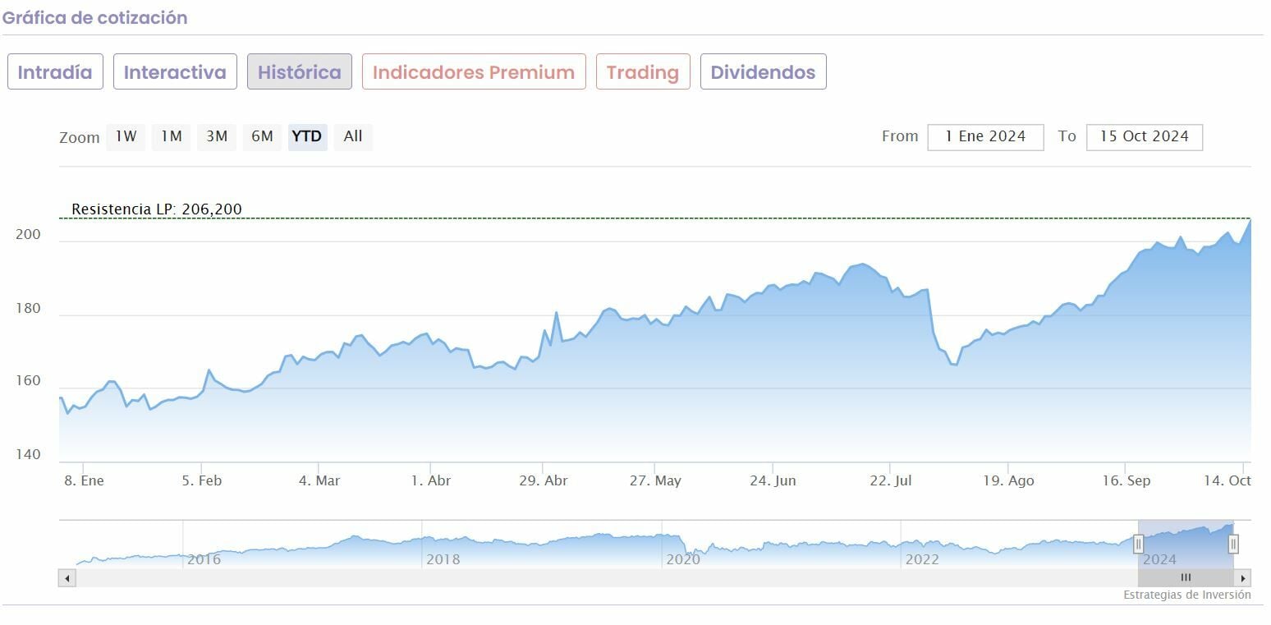
Task: Click the scrollbar left arrow
Action: click(67, 578)
